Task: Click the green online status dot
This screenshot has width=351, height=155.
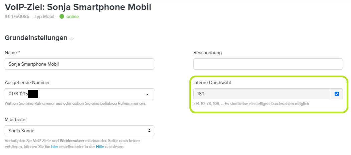Action: click(x=62, y=16)
